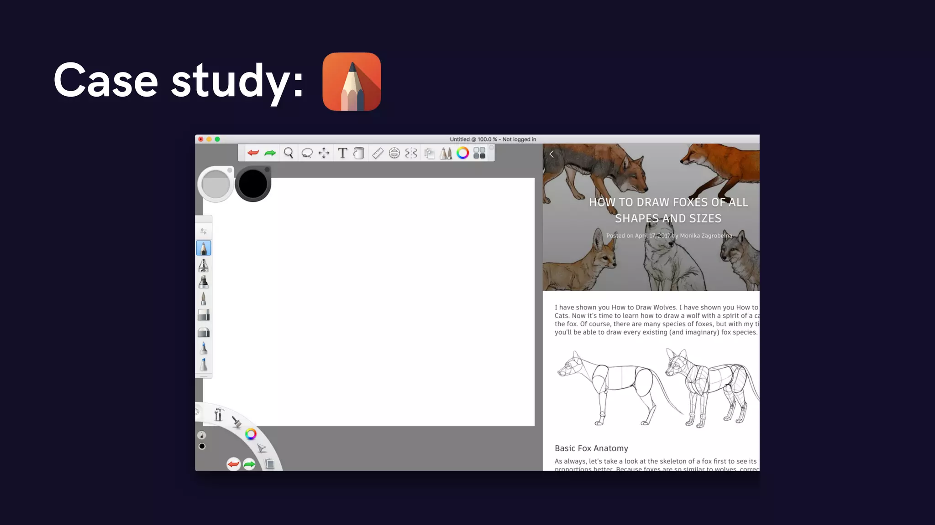Screen dimensions: 935x525
Task: Toggle the Symmetry tool
Action: pos(411,153)
